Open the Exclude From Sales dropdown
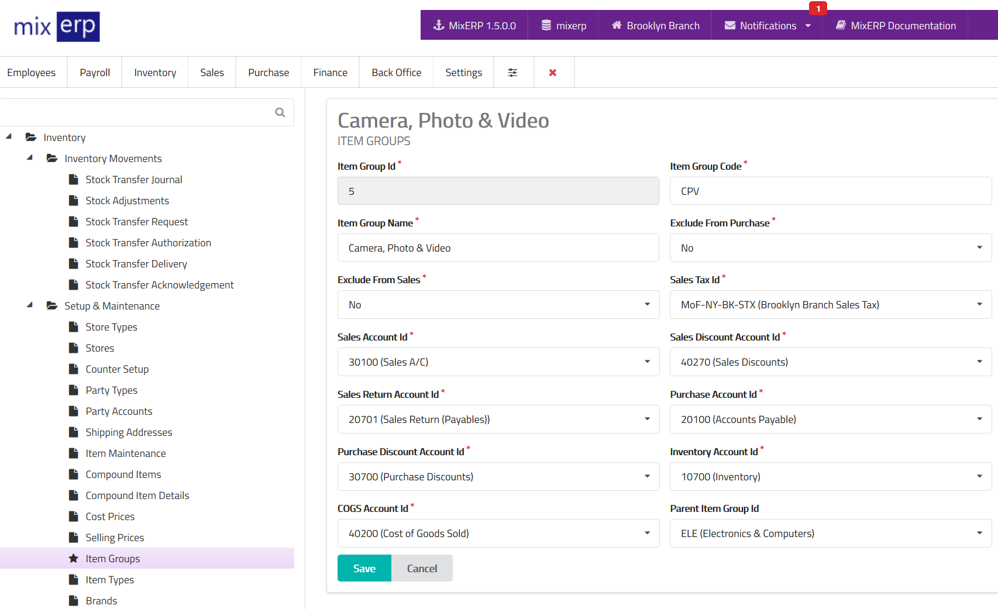998x609 pixels. 498,305
